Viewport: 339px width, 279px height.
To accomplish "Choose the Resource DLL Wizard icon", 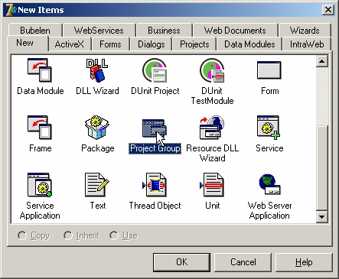I will pyautogui.click(x=212, y=128).
